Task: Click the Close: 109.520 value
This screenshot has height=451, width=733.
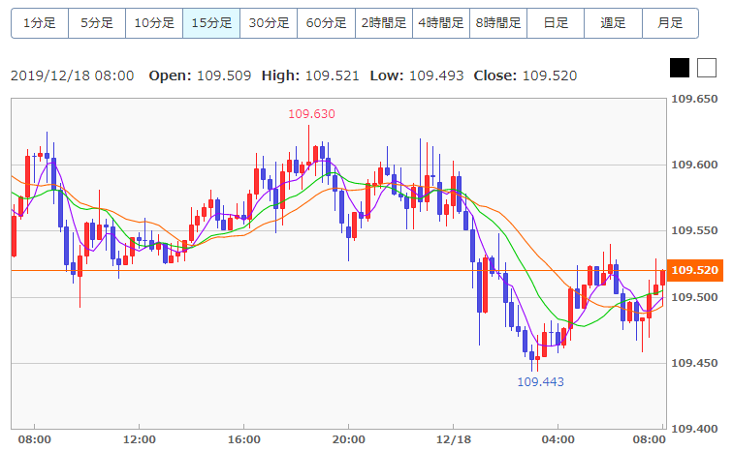Action: point(526,75)
